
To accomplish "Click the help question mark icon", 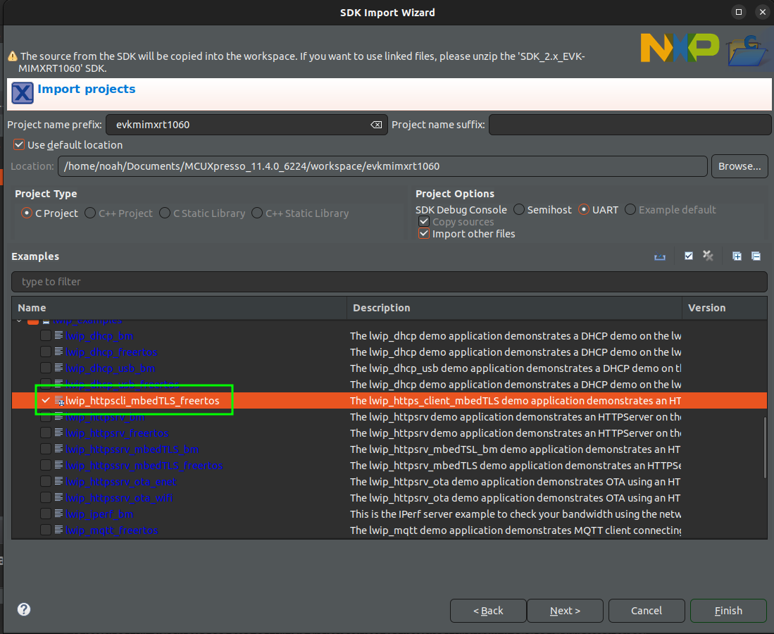I will pyautogui.click(x=24, y=609).
